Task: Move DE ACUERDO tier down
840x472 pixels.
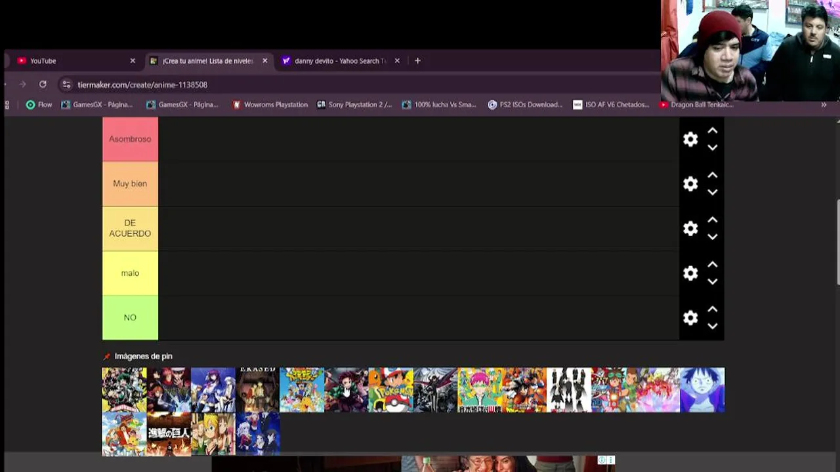Action: click(713, 237)
